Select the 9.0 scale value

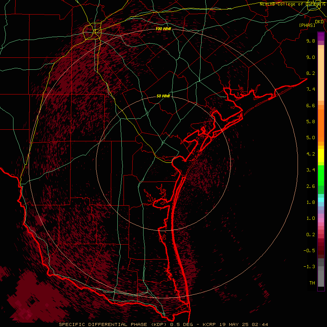(311, 57)
